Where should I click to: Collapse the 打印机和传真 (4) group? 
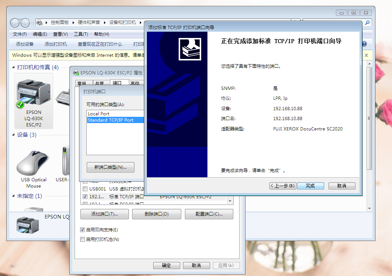[14, 67]
